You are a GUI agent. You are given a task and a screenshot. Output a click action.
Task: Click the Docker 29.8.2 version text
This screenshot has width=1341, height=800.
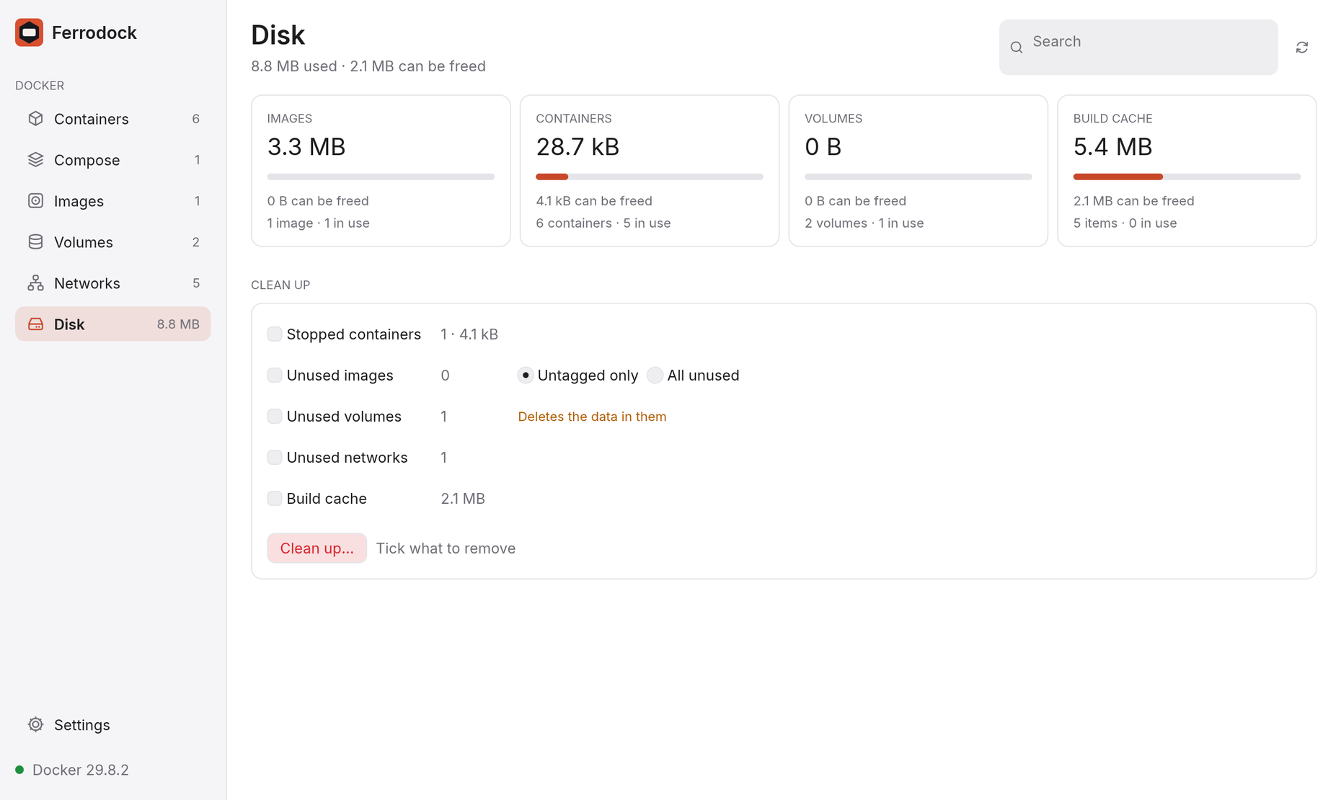pos(81,770)
